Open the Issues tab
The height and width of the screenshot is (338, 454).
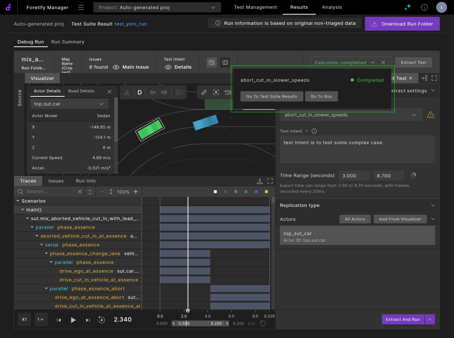56,181
